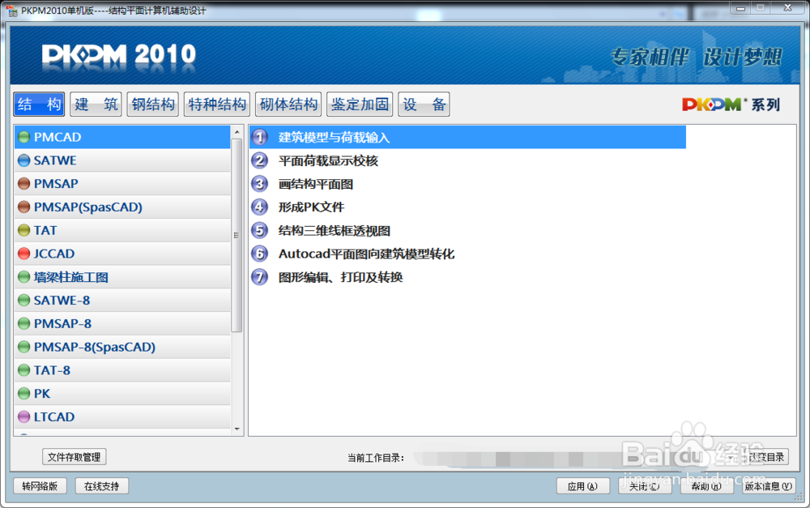The width and height of the screenshot is (810, 508).
Task: Select PMSAP module in the list
Action: tap(122, 183)
